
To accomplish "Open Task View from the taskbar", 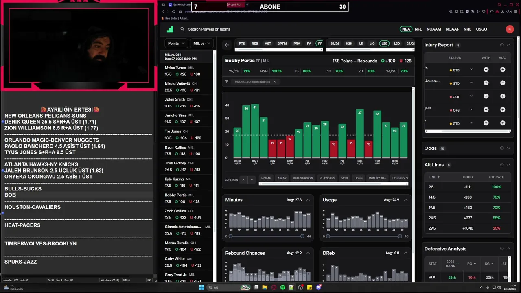I will [256, 287].
